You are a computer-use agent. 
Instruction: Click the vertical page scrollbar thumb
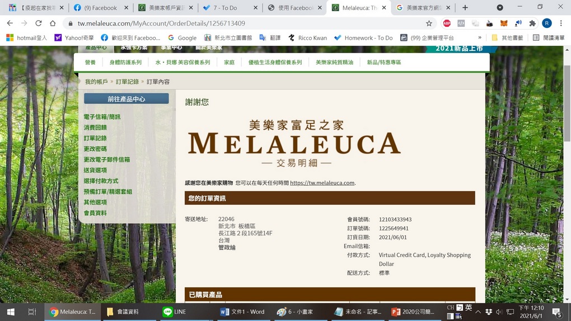click(x=567, y=103)
